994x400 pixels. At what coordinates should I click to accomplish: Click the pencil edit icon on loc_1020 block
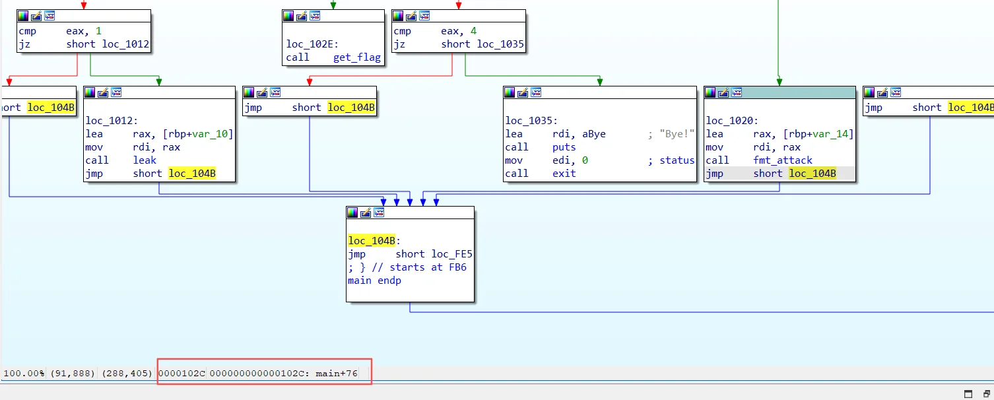[x=723, y=92]
